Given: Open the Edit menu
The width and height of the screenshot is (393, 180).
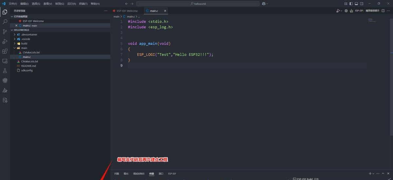Looking at the screenshot, I should pyautogui.click(x=24, y=4).
